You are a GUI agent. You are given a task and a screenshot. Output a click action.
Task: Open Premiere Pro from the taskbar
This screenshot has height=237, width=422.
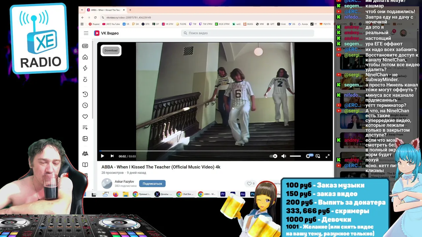pyautogui.click(x=223, y=194)
